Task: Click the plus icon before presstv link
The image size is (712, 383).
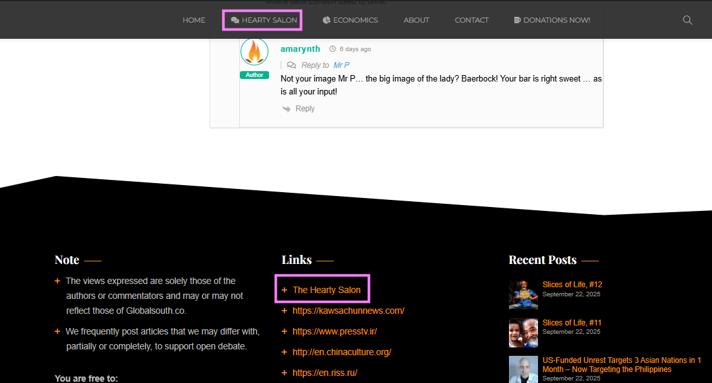Action: point(285,331)
